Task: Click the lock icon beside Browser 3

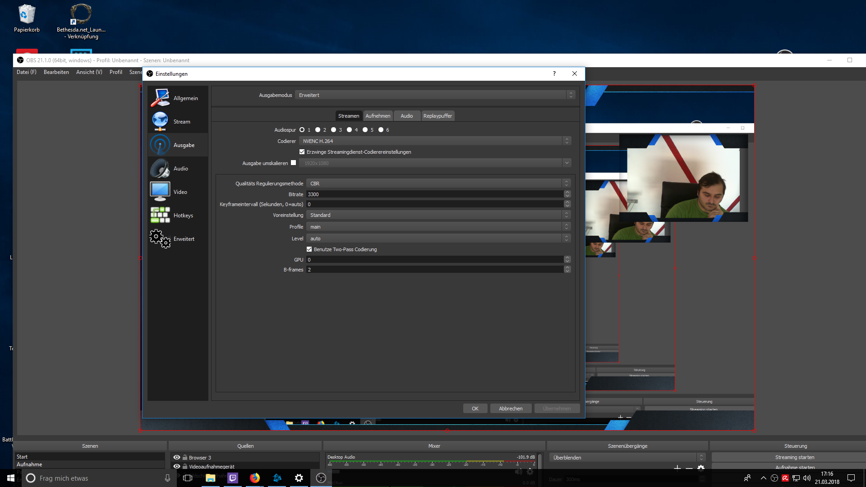Action: tap(185, 457)
